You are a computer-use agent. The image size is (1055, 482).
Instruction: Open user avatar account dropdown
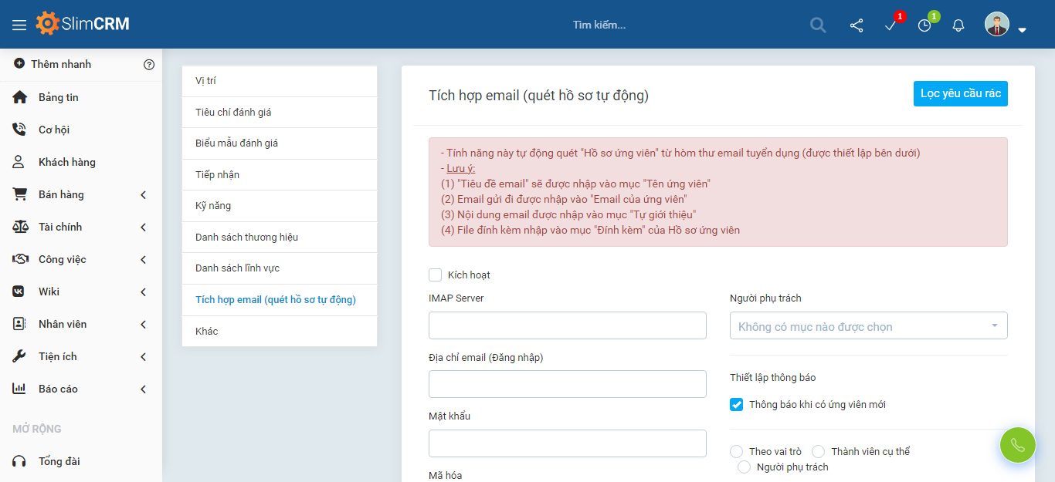(x=1005, y=25)
